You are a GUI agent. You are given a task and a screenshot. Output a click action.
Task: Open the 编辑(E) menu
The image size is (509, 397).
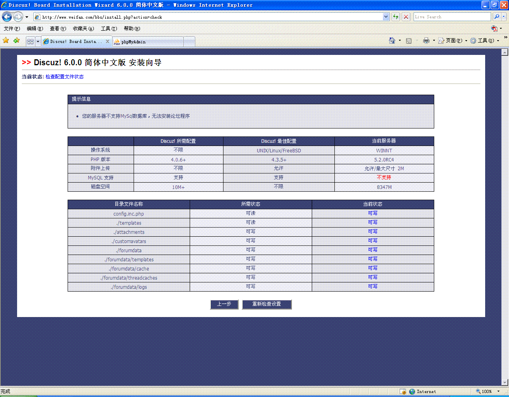(x=35, y=29)
